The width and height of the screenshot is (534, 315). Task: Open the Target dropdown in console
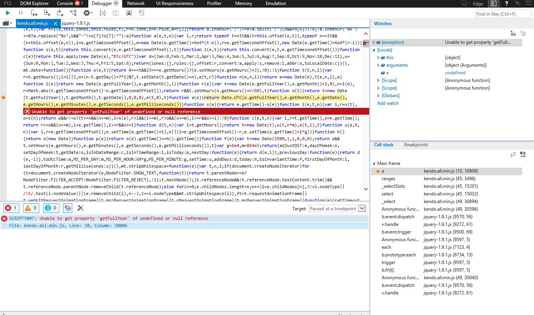[337, 209]
